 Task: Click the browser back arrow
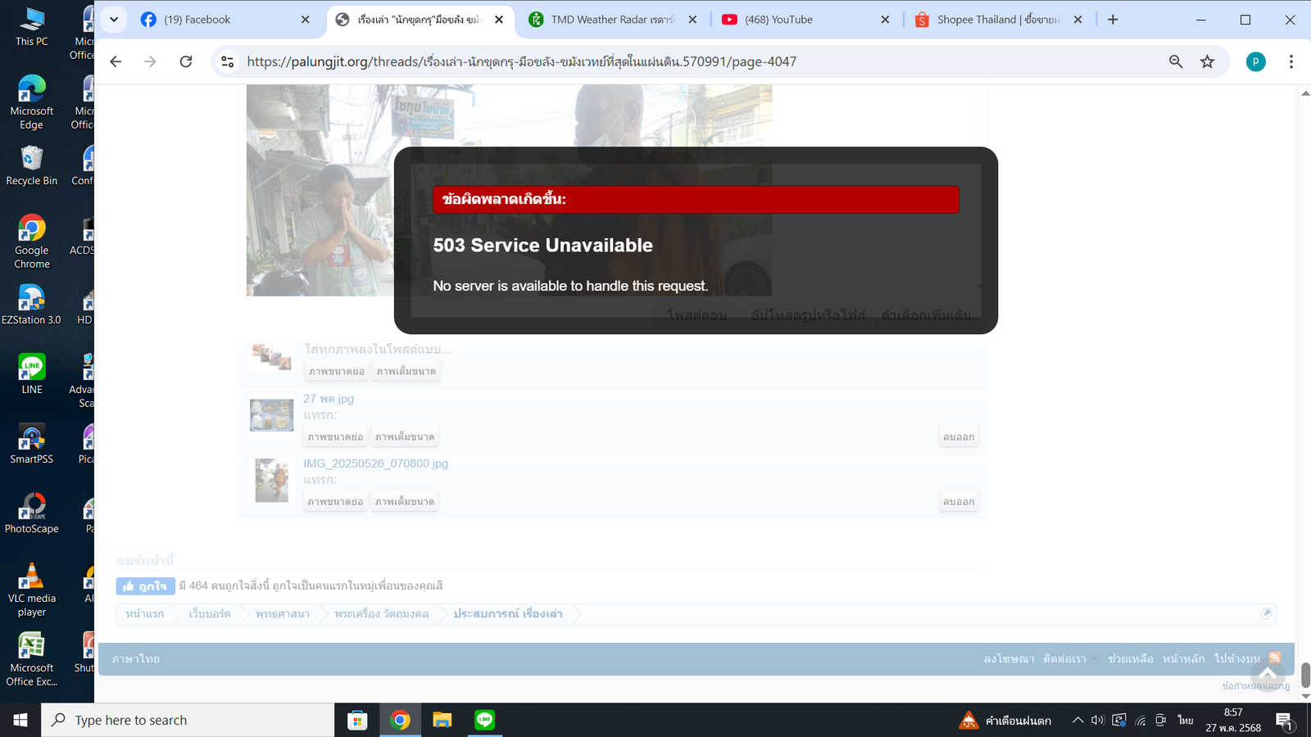click(x=116, y=61)
